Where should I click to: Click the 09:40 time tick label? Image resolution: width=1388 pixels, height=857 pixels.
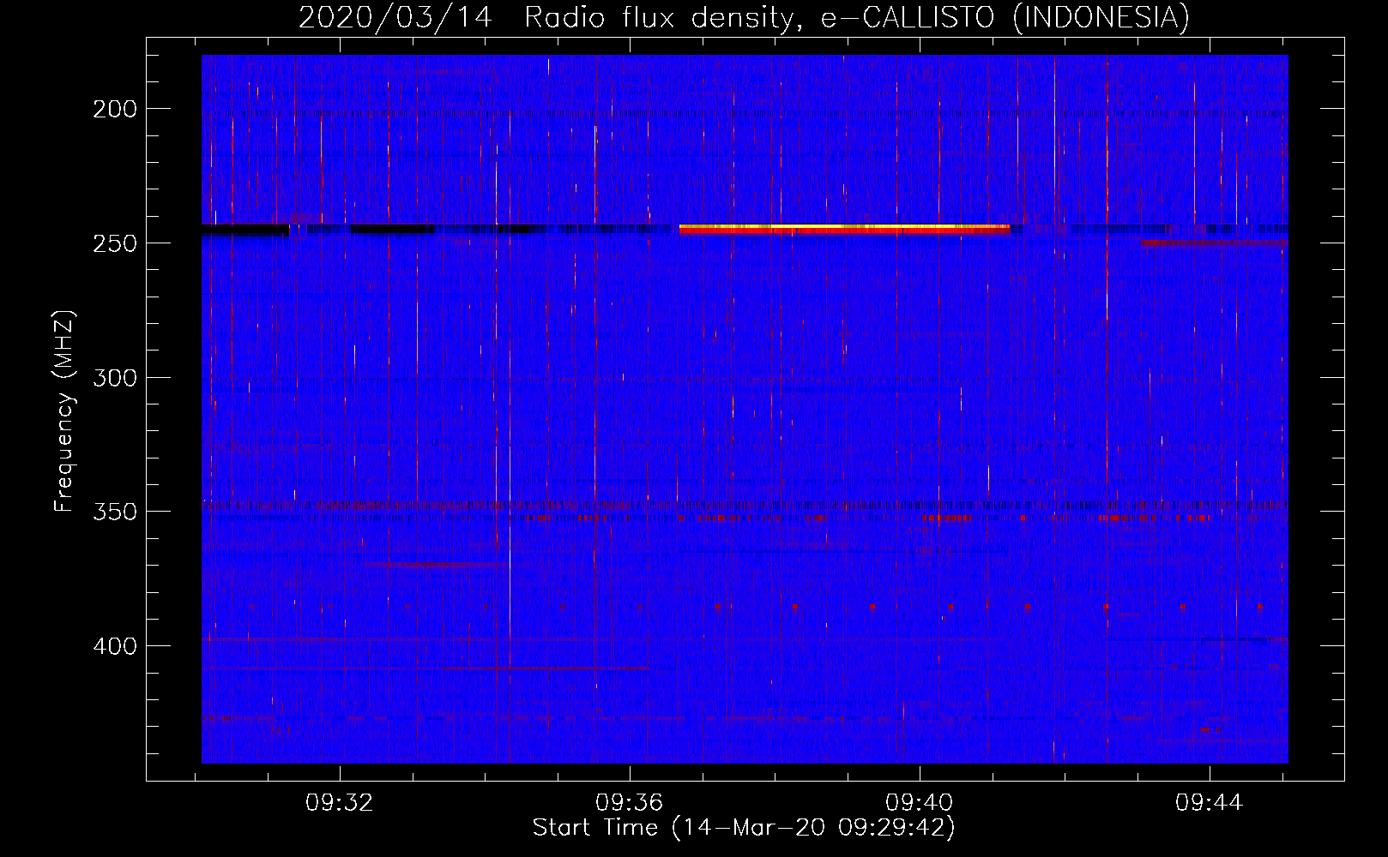[x=920, y=803]
